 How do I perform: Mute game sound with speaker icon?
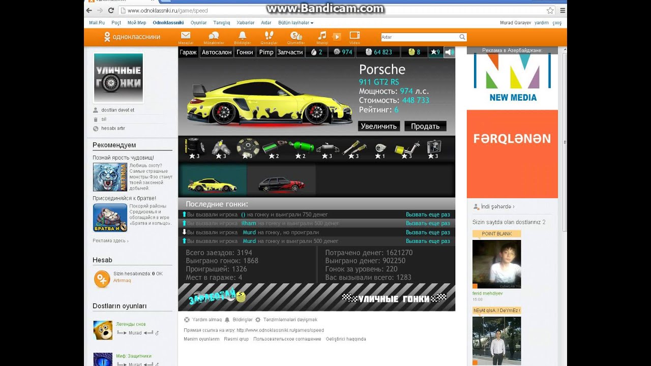[x=449, y=52]
